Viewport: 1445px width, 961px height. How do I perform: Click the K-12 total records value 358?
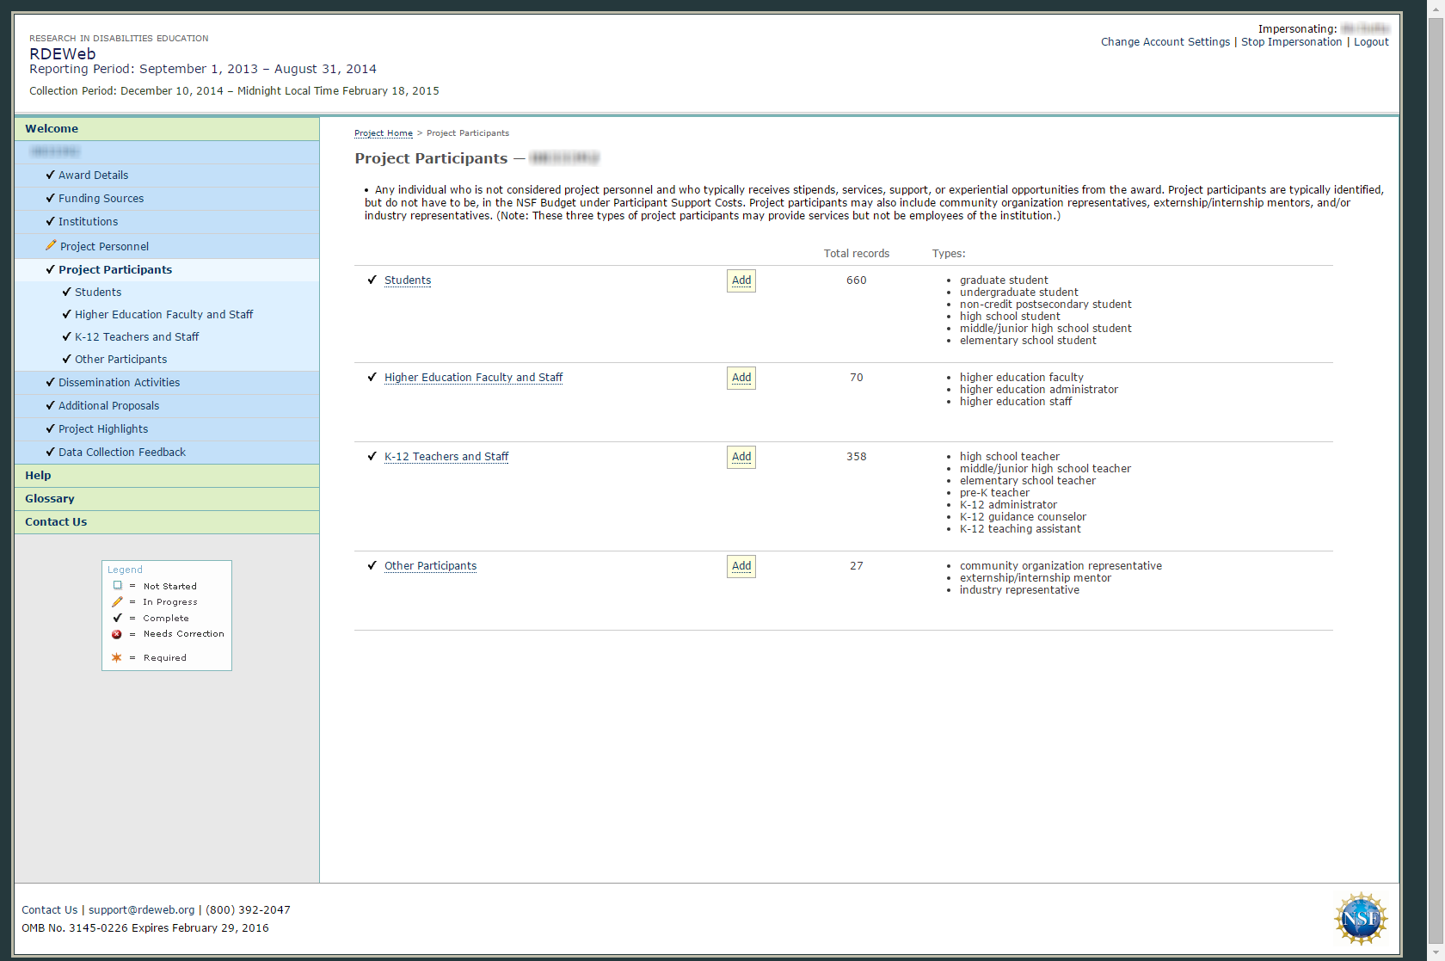pyautogui.click(x=857, y=457)
